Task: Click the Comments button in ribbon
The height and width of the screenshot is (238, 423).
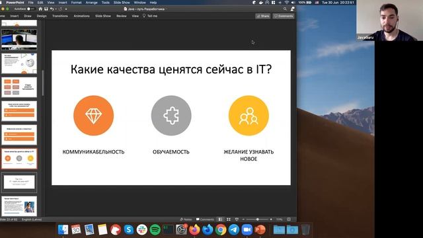Action: pyautogui.click(x=284, y=16)
